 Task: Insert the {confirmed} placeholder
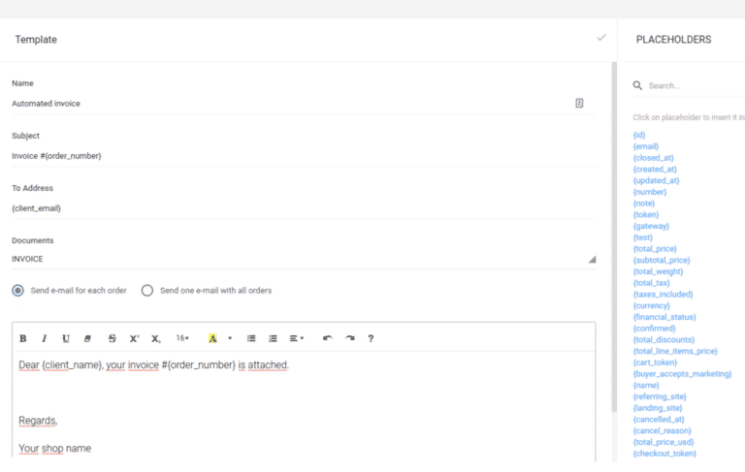pos(654,329)
